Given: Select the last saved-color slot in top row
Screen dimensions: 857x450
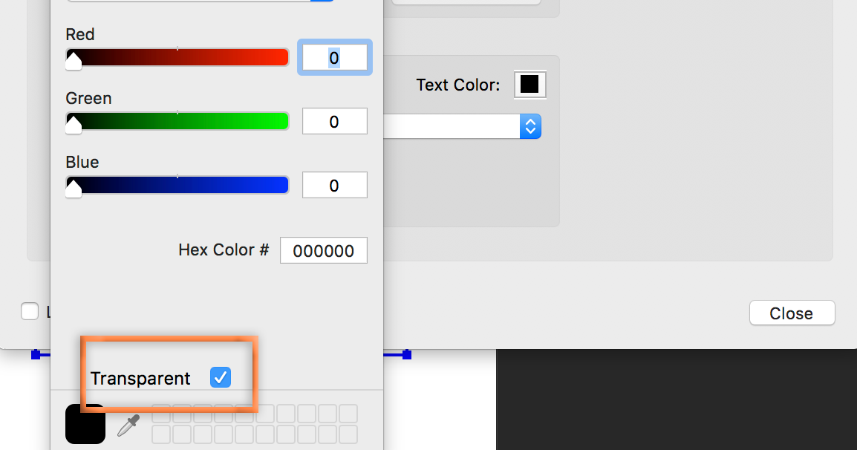Looking at the screenshot, I should pos(348,414).
